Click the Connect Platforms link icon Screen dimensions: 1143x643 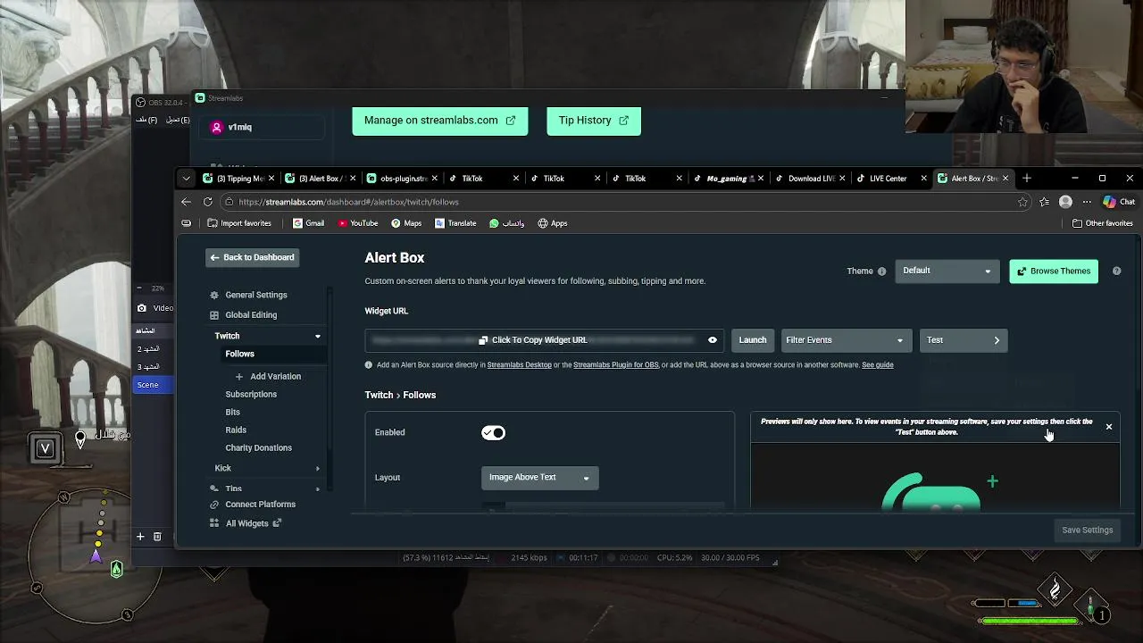(x=214, y=505)
